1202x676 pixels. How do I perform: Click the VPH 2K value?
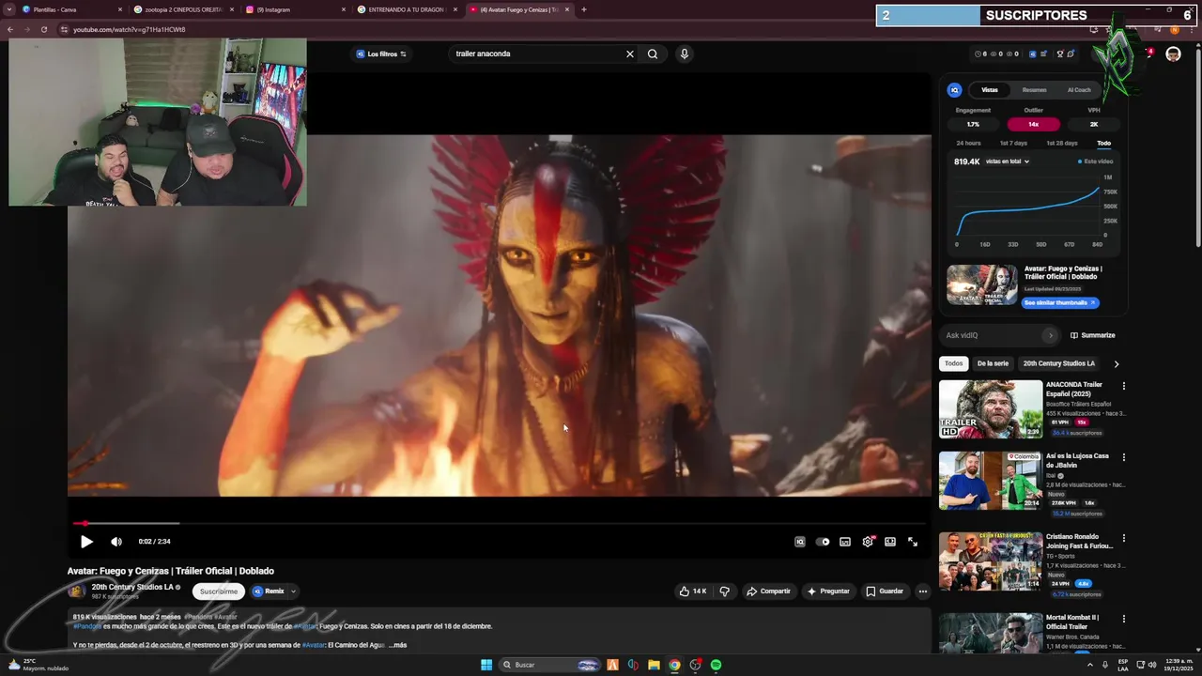tap(1094, 124)
